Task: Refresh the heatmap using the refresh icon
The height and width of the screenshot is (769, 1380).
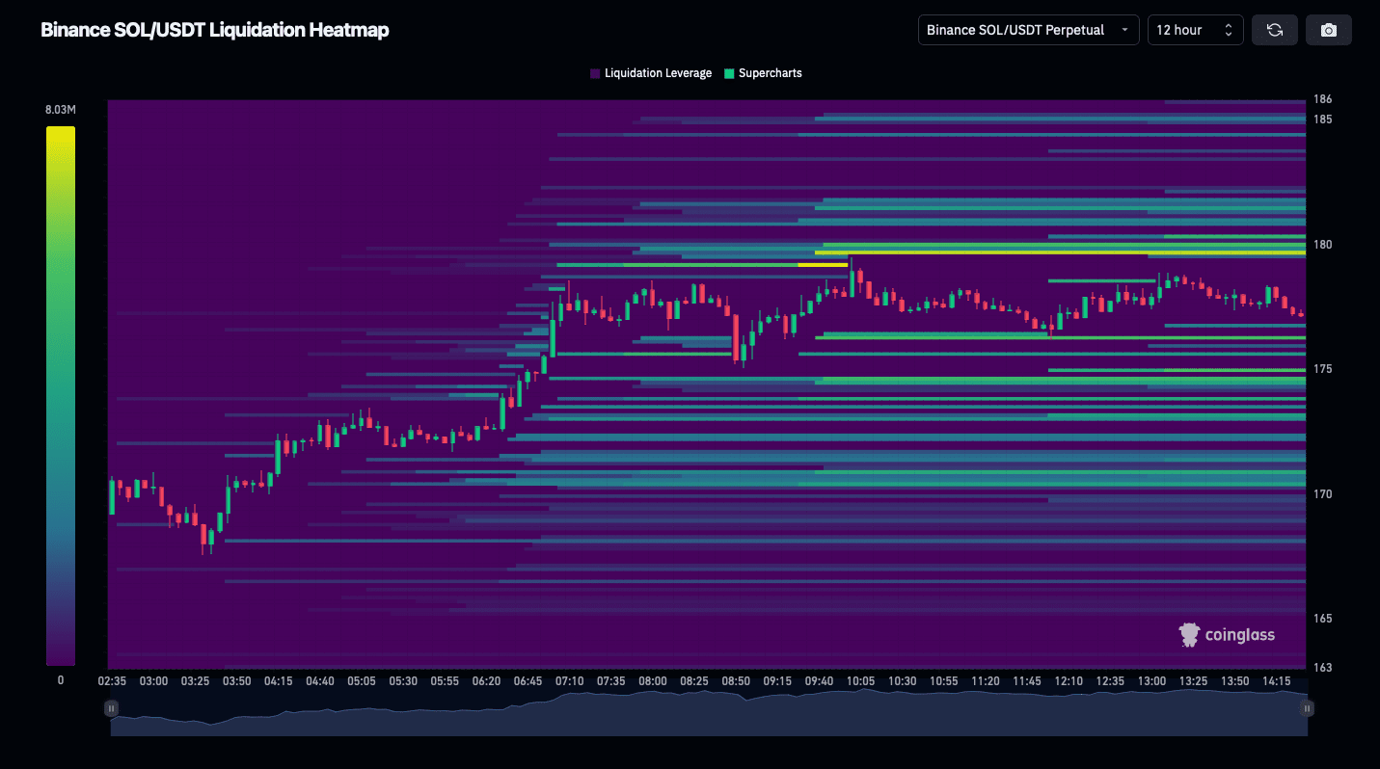Action: 1275,30
